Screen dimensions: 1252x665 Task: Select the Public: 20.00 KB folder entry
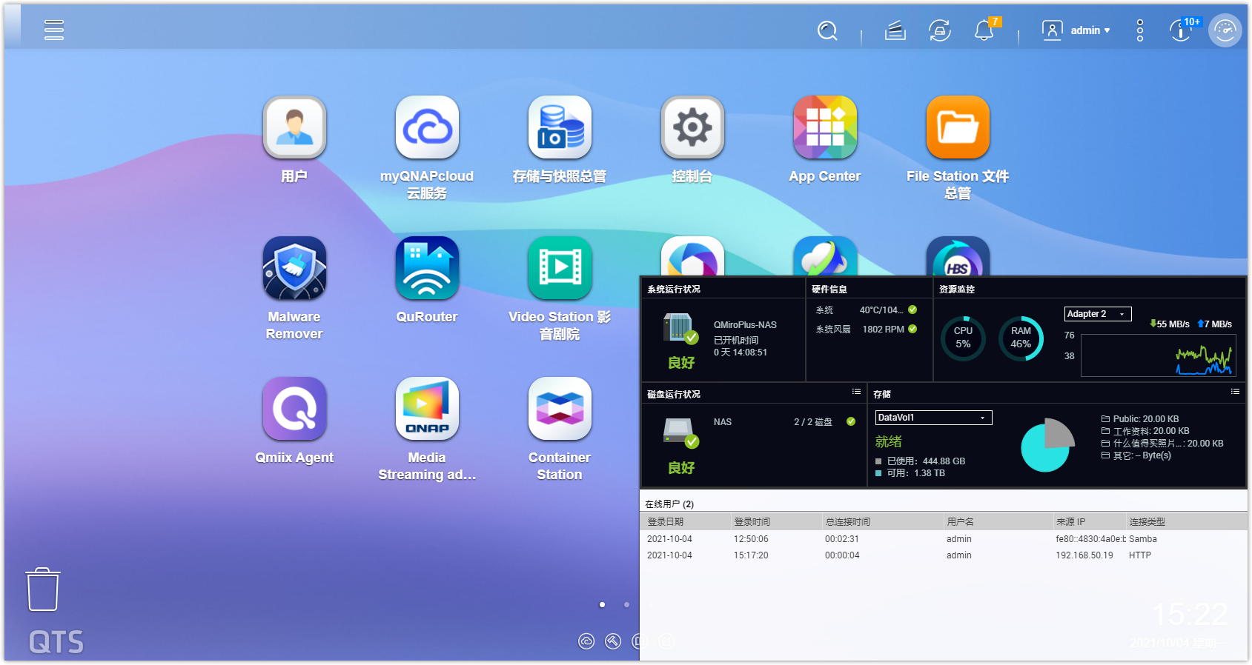pos(1140,419)
